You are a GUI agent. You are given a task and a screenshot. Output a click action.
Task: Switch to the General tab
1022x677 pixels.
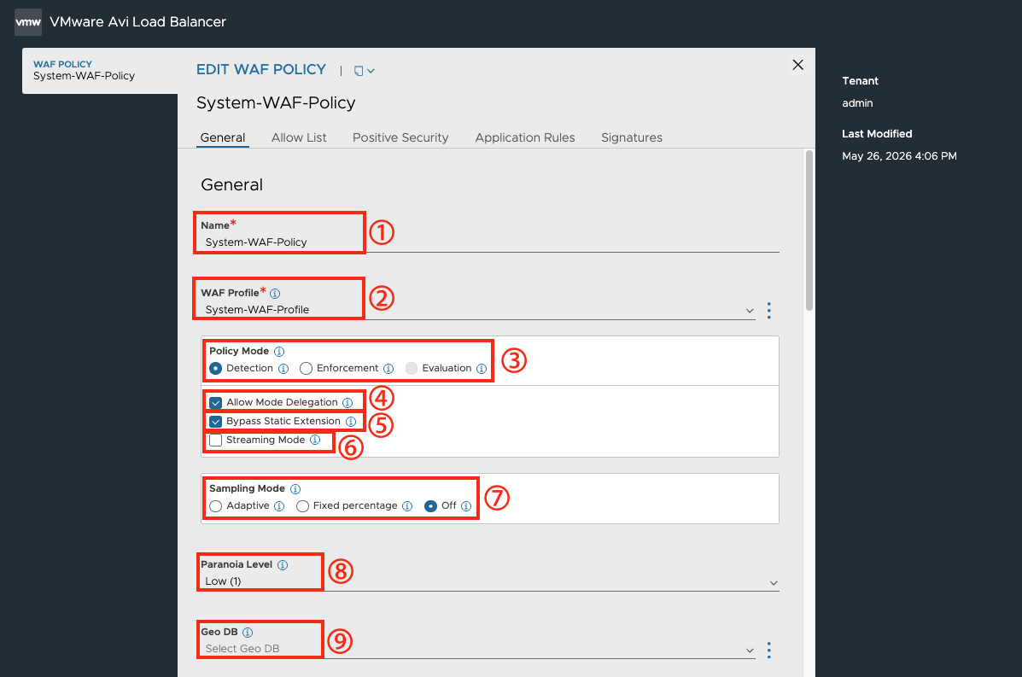[x=223, y=137]
